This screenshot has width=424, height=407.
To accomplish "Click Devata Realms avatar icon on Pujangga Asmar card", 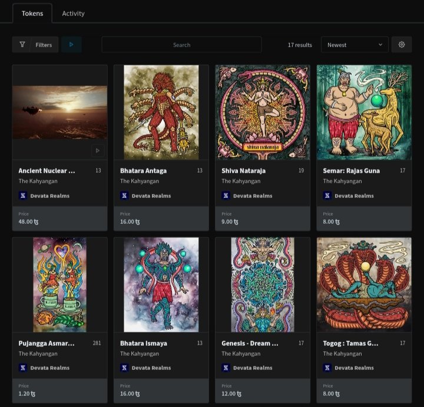I will [23, 368].
